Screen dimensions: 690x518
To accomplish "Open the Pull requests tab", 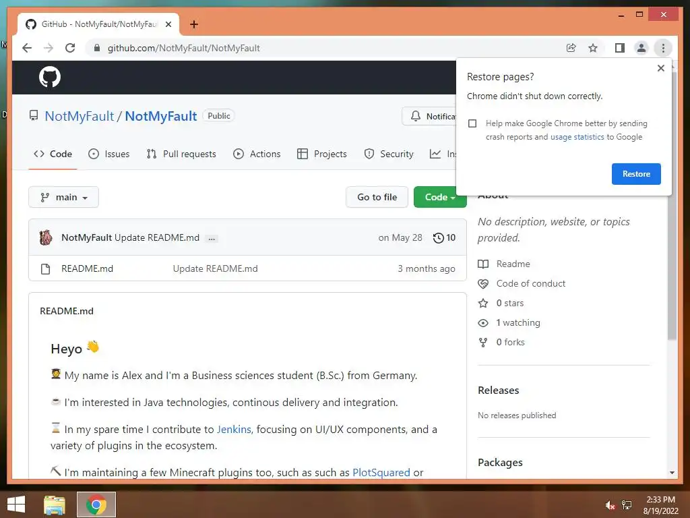I will (181, 154).
